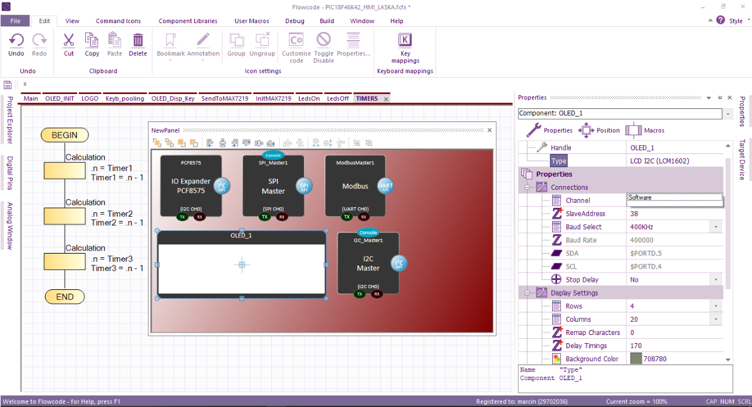The width and height of the screenshot is (752, 407).
Task: Switch to the View ribbon tab
Action: 72,21
